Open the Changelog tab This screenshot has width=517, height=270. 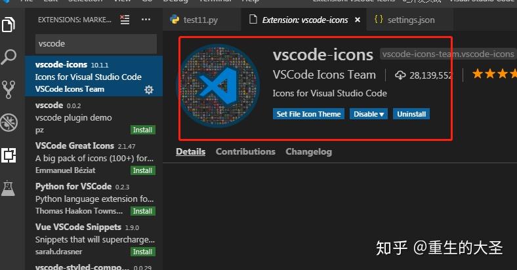308,152
